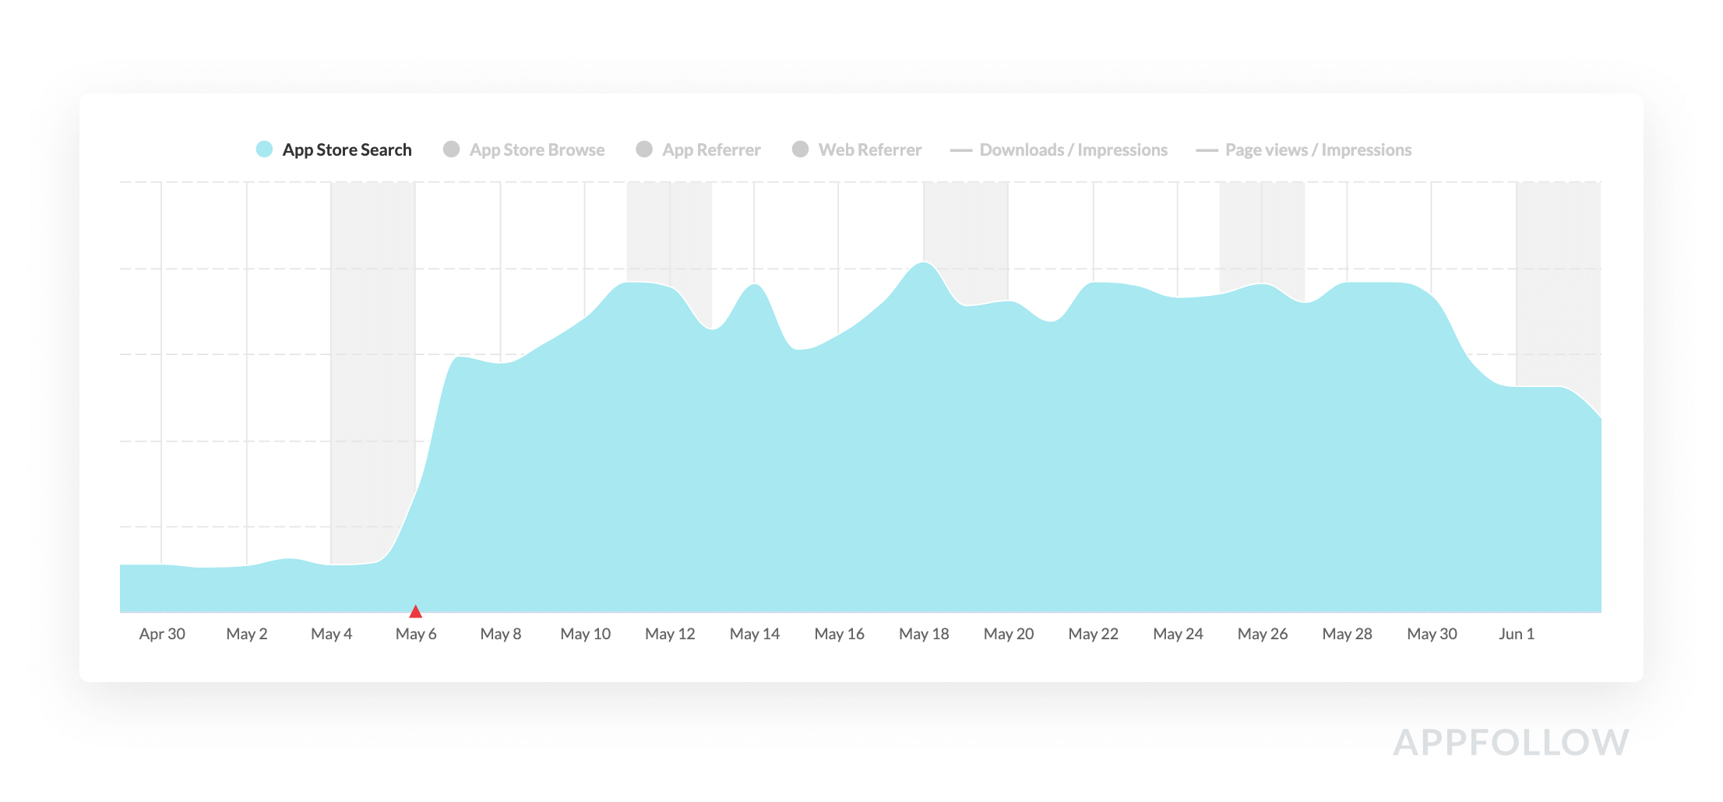Pick the May 26 date label
Image resolution: width=1723 pixels, height=802 pixels.
click(1262, 634)
